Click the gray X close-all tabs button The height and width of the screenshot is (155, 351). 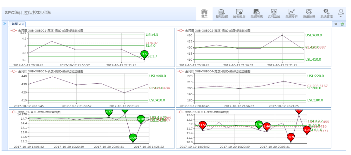(x=336, y=24)
